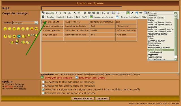Click the Envoyer button
Screen dimensions: 181x106
(x=102, y=98)
